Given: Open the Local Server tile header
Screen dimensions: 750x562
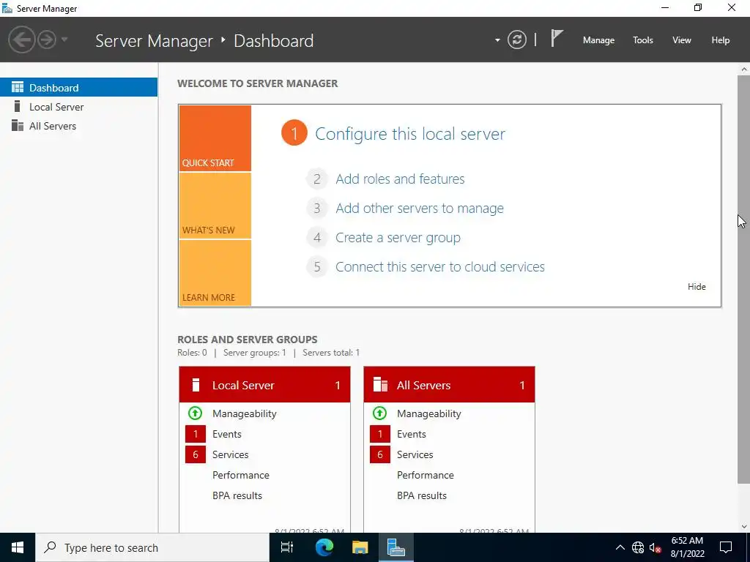Looking at the screenshot, I should (264, 385).
